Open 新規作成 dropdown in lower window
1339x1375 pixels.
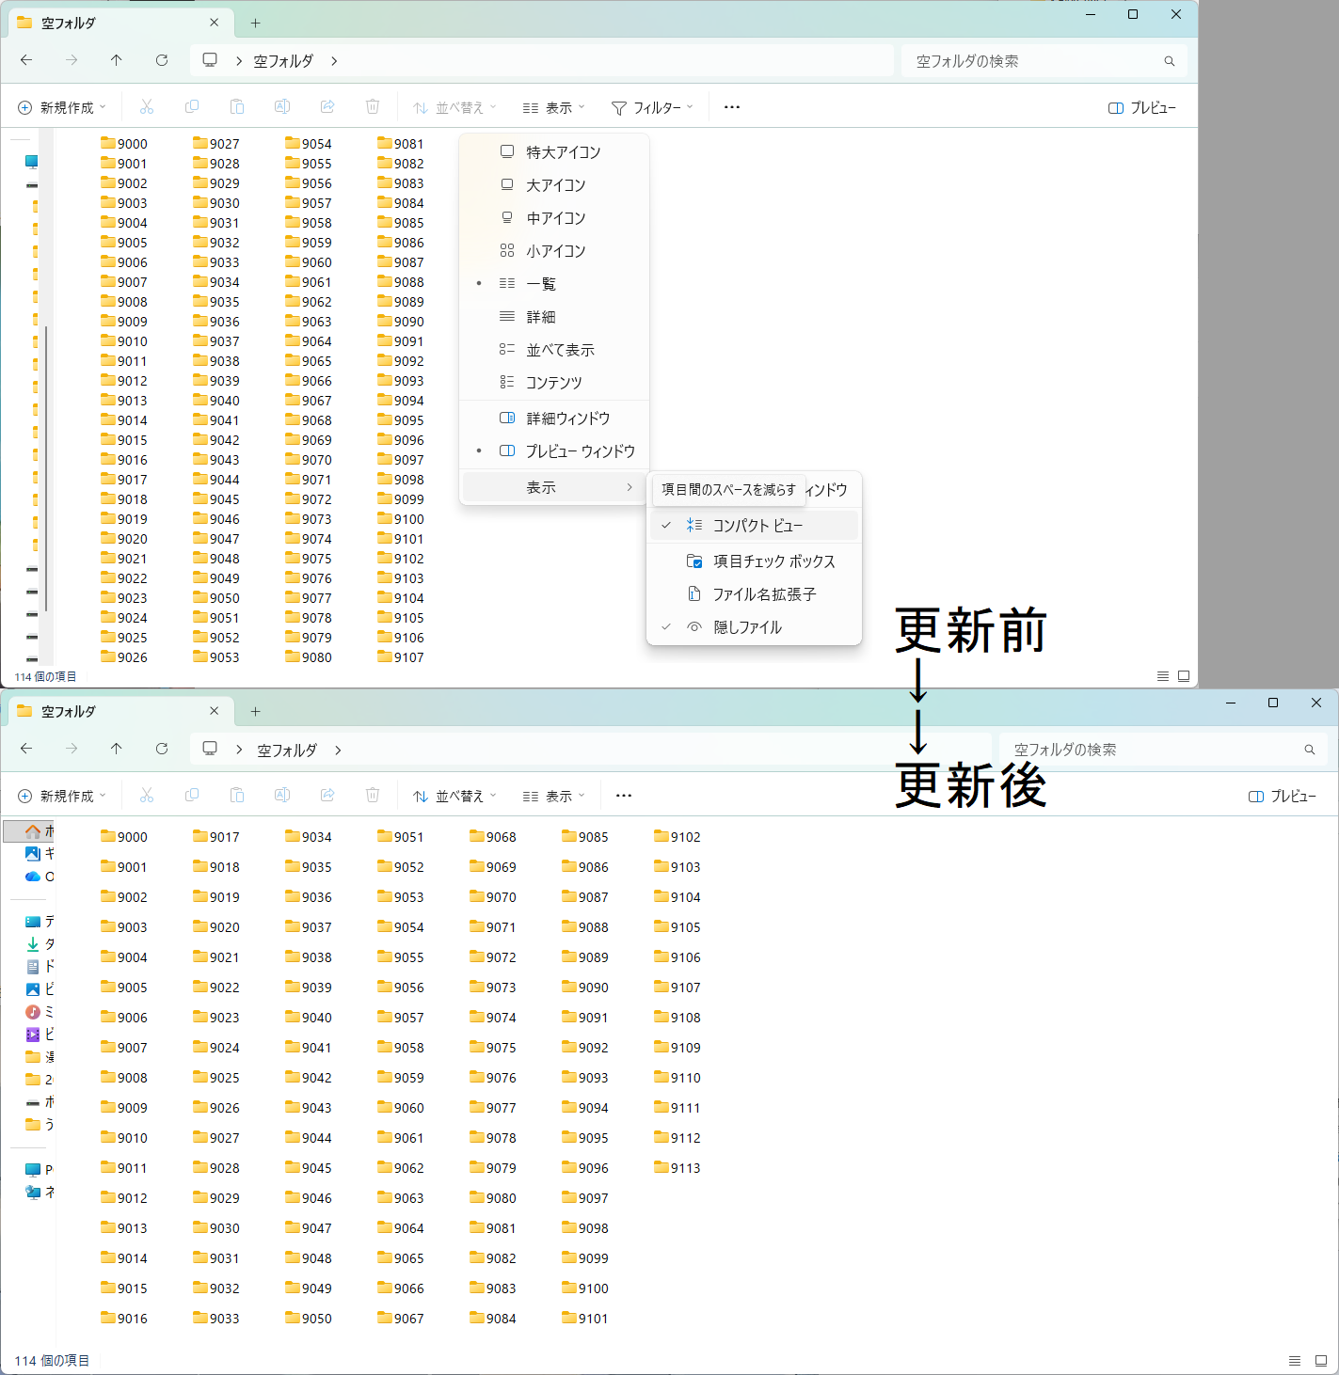62,797
